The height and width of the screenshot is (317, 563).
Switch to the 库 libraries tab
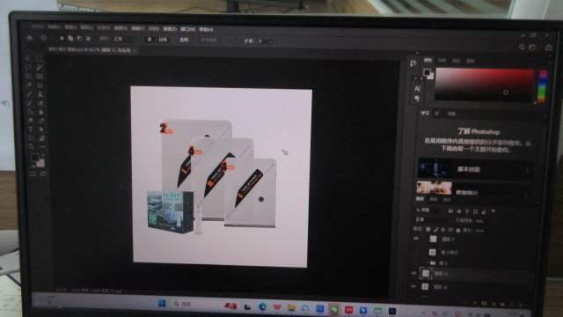[436, 114]
